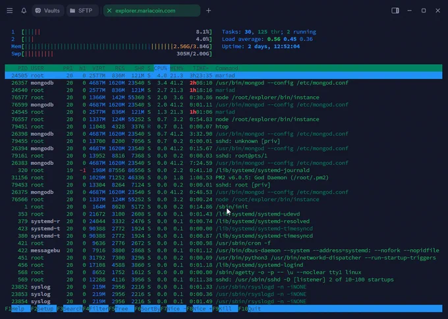Select the systemd-resolved process row
This screenshot has height=319, width=448.
223,221
